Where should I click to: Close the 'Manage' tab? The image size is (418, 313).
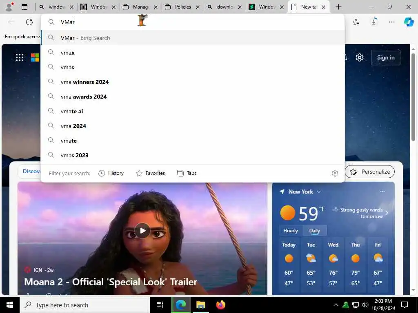click(x=156, y=7)
